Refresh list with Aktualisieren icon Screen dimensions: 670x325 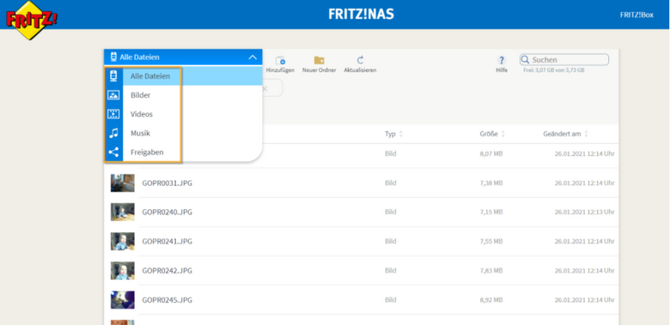click(x=360, y=60)
